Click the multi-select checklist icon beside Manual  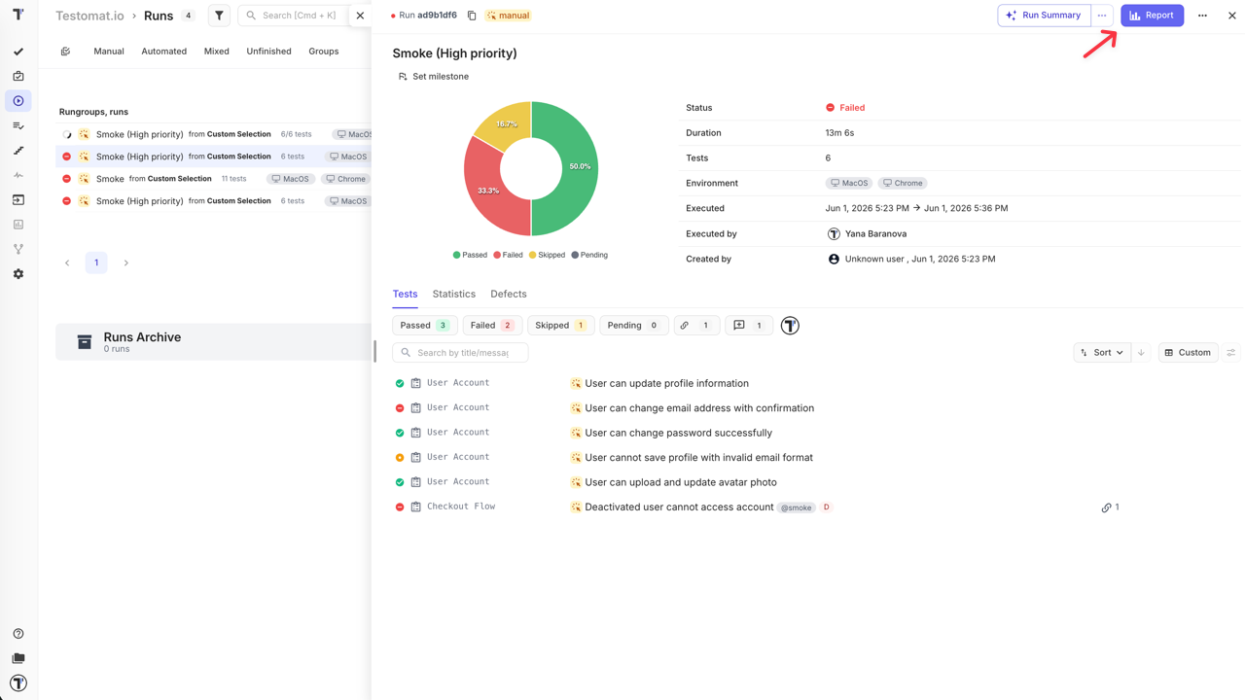[x=66, y=52]
